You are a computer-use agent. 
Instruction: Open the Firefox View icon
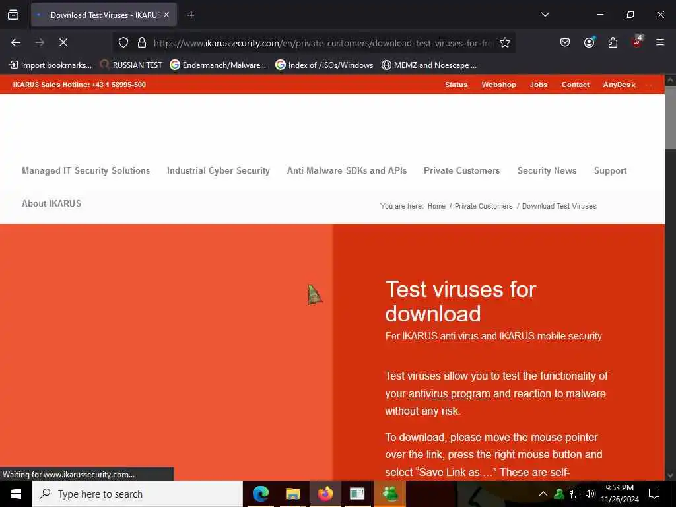13,15
